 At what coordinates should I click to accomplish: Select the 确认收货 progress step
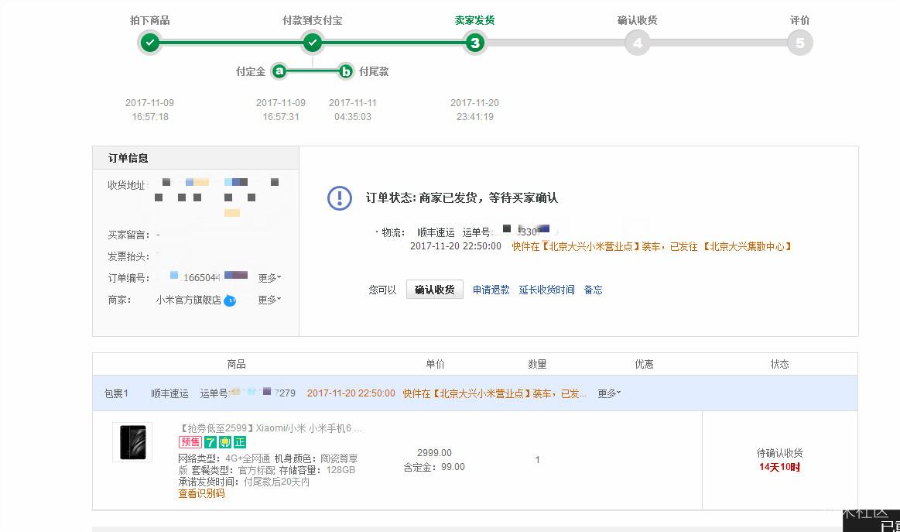point(637,43)
